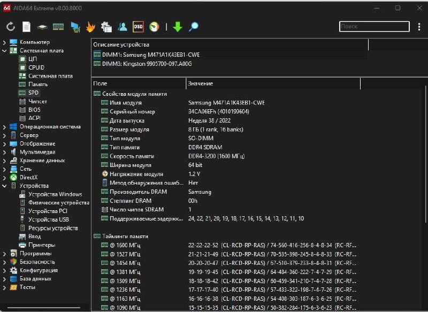
Task: Click the memory module benchmark toolbar icon
Action: 58,27
